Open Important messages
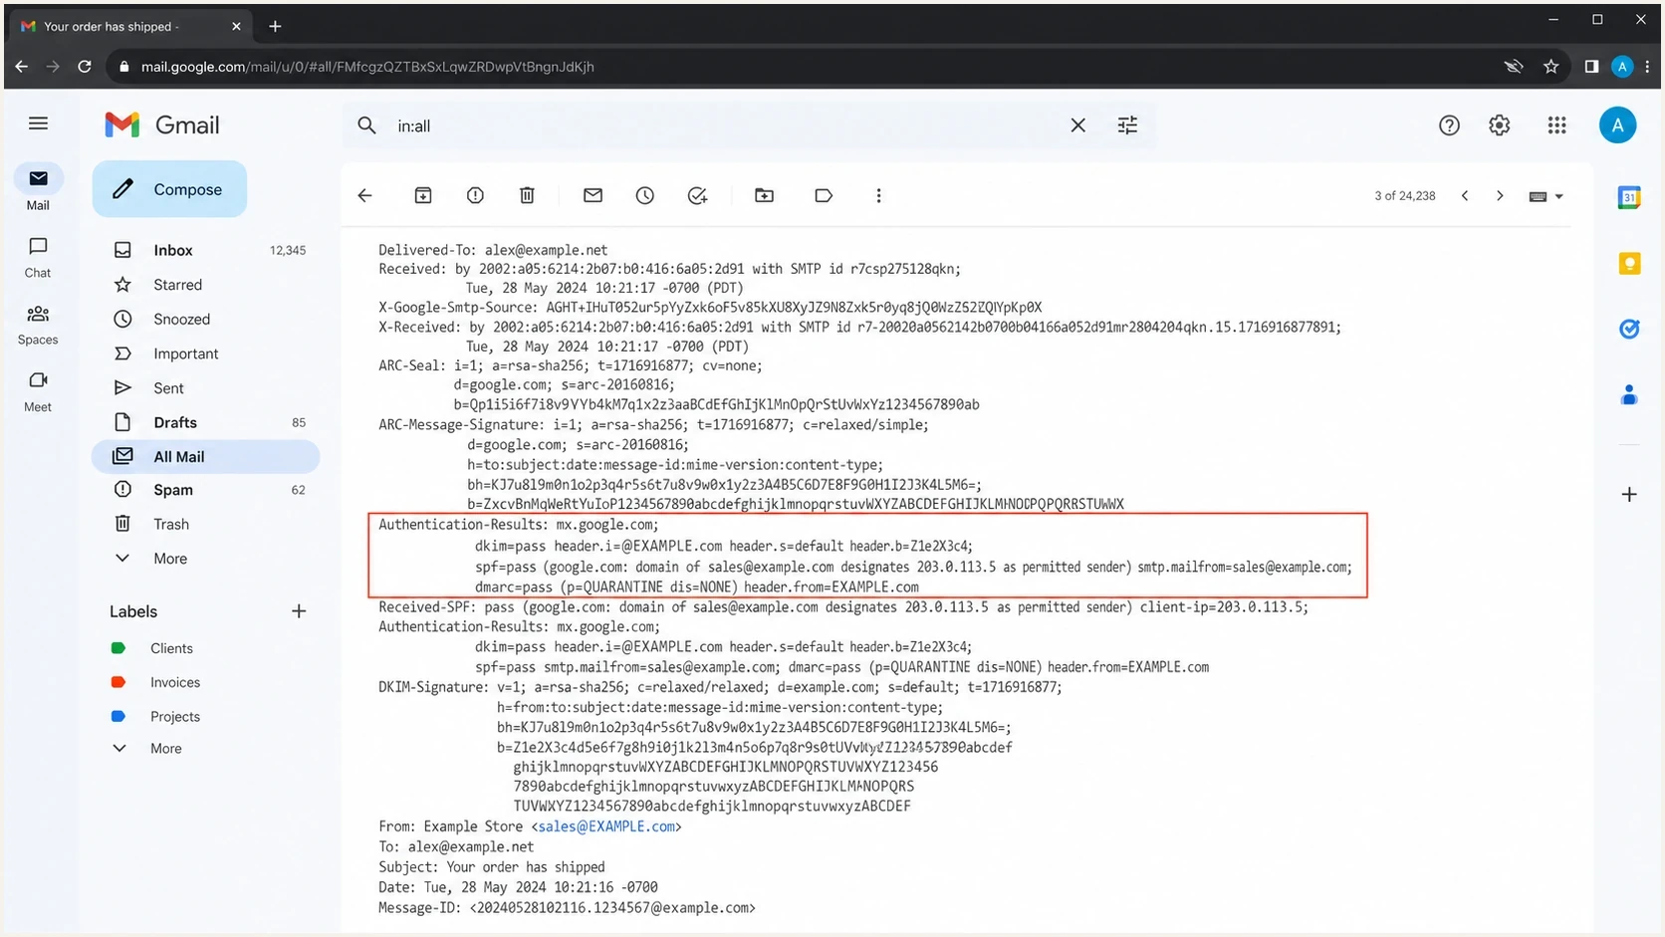 tap(206, 353)
